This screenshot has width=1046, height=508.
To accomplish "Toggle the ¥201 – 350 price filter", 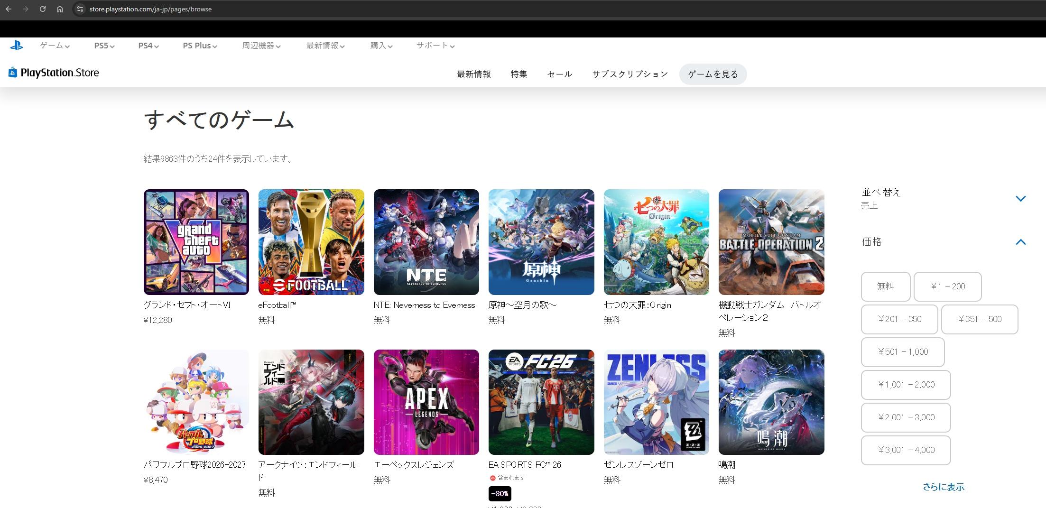I will pyautogui.click(x=899, y=319).
